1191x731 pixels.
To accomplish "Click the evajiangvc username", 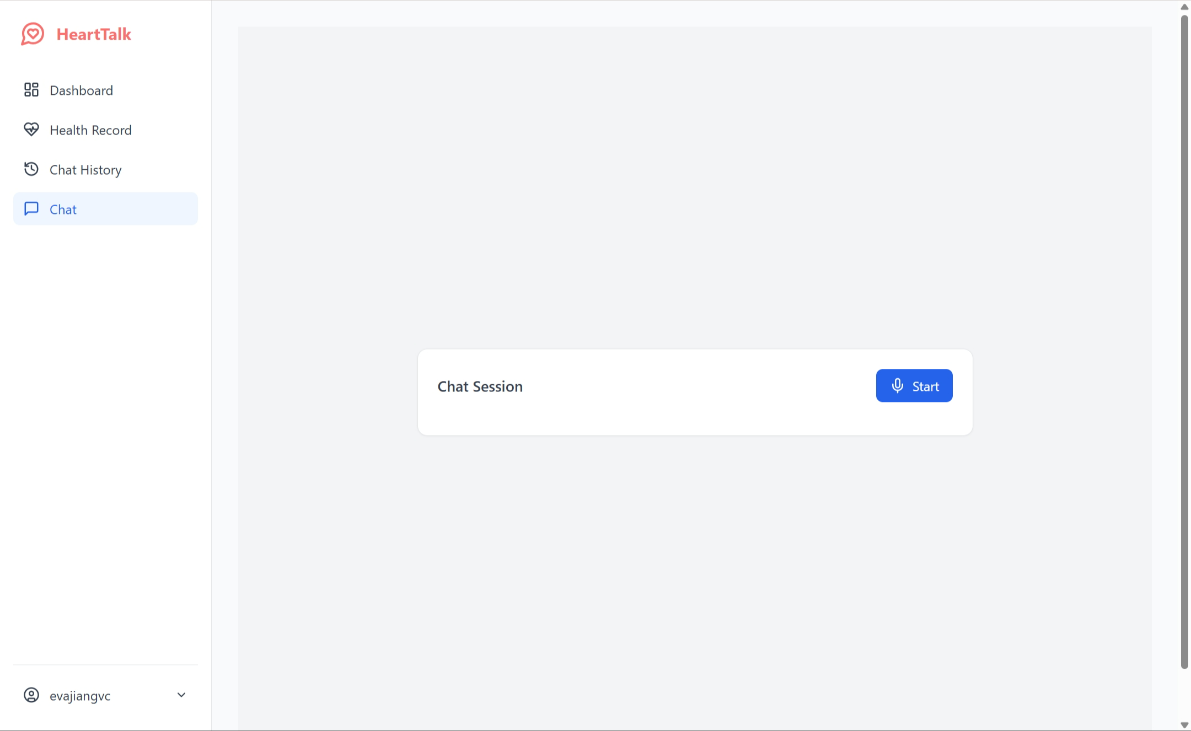I will [x=80, y=696].
